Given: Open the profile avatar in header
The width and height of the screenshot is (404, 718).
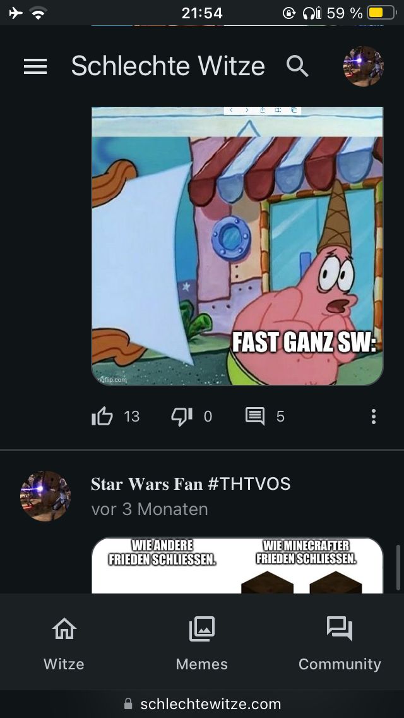Looking at the screenshot, I should (363, 66).
